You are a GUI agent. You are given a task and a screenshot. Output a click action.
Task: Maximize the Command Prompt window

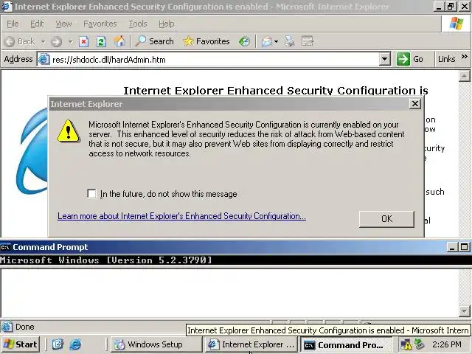(x=464, y=248)
